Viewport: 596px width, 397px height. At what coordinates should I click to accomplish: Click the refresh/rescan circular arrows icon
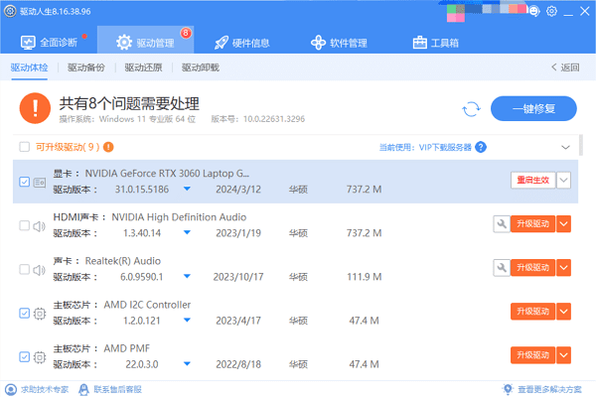pos(471,109)
